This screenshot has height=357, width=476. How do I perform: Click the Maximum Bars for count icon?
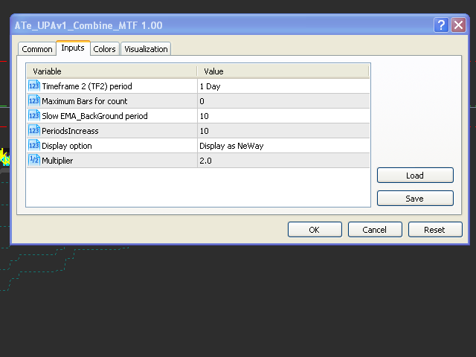click(x=33, y=101)
